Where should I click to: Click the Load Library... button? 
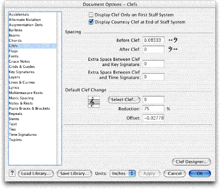pyautogui.click(x=36, y=173)
